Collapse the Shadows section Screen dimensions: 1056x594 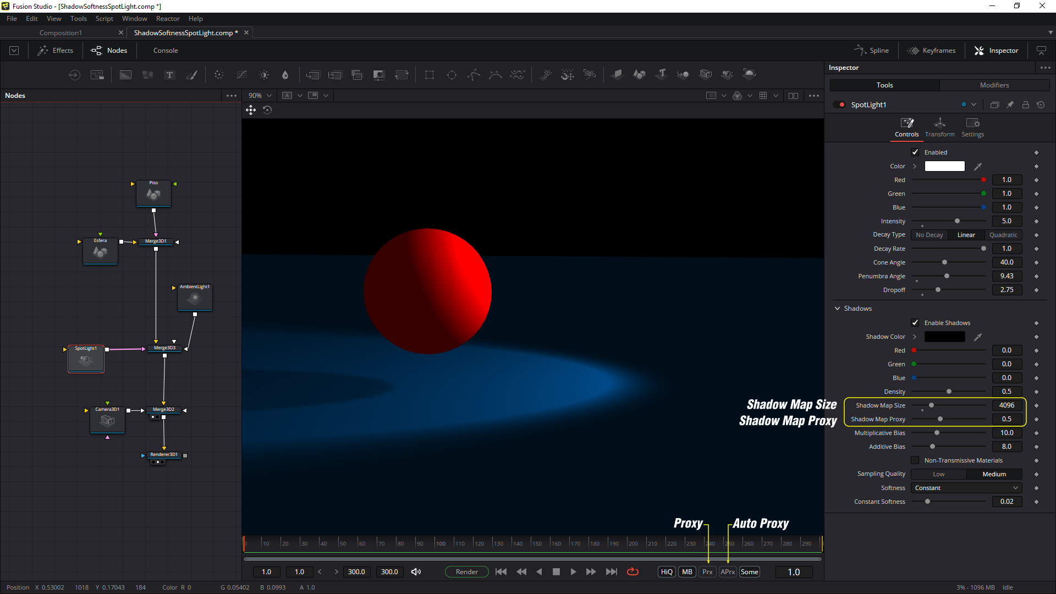click(x=837, y=309)
